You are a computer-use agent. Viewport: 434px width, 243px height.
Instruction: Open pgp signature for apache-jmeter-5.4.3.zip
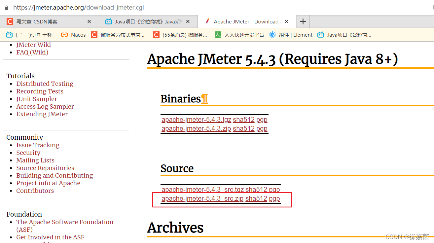(x=262, y=128)
